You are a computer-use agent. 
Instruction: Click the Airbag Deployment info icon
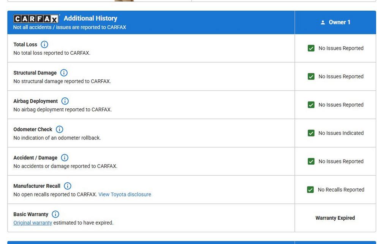coord(65,101)
